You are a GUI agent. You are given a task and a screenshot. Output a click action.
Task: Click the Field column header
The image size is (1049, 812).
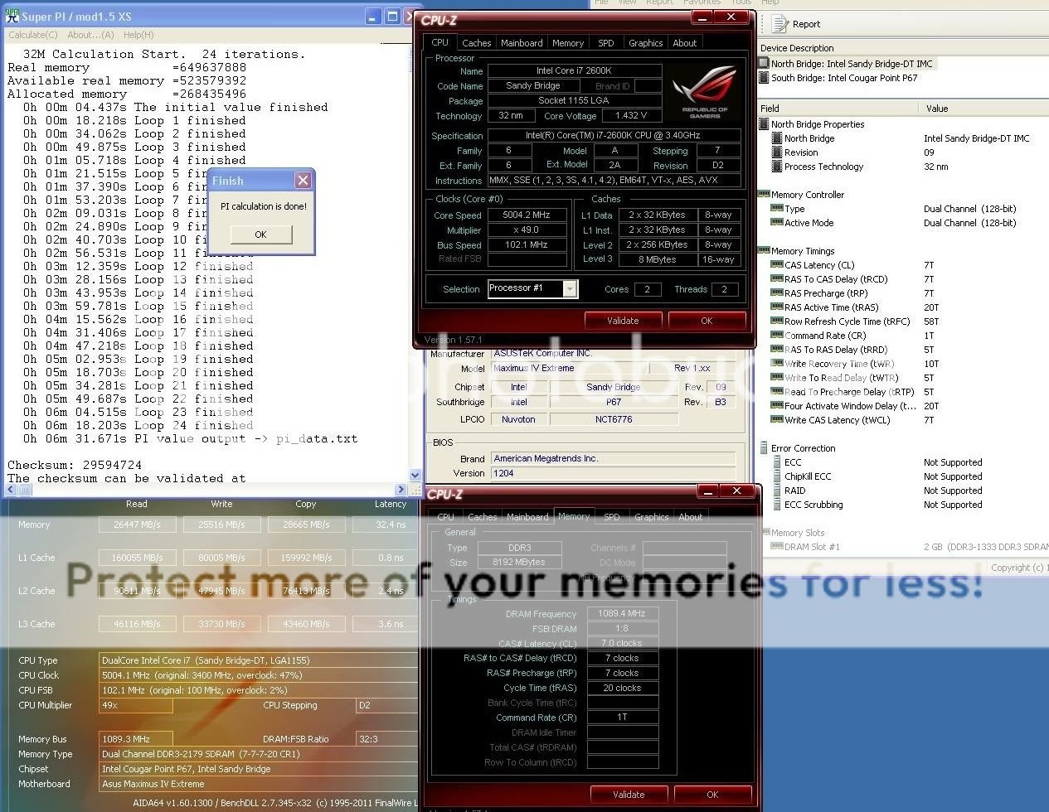838,109
